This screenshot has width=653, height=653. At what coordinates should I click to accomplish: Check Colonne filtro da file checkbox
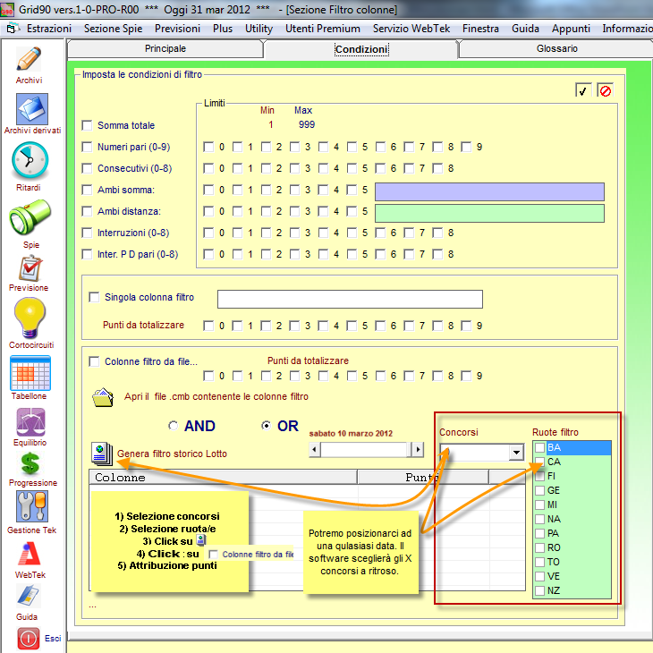(94, 361)
